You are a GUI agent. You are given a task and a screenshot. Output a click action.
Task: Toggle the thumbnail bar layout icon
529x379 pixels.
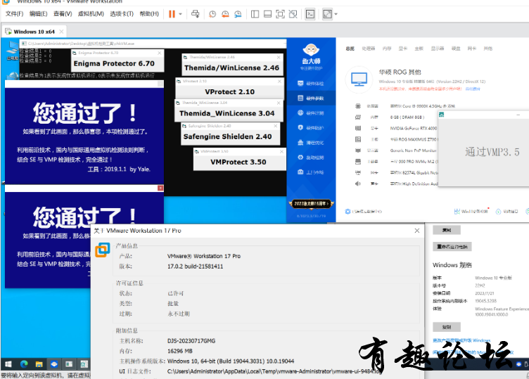point(267,14)
